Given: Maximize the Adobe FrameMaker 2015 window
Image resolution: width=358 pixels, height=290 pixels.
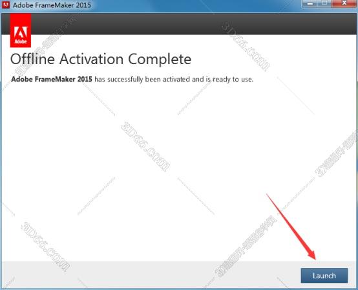Looking at the screenshot, I should click(324, 3).
